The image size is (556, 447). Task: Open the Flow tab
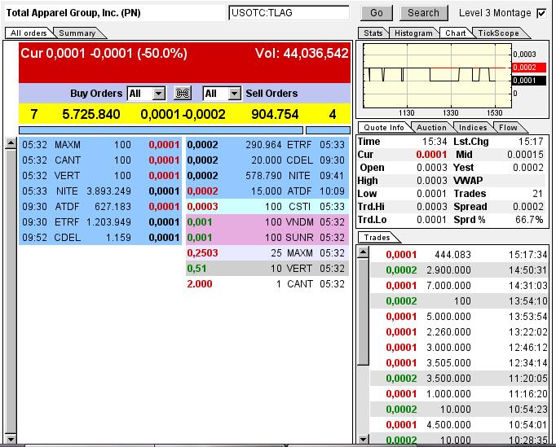pos(508,128)
